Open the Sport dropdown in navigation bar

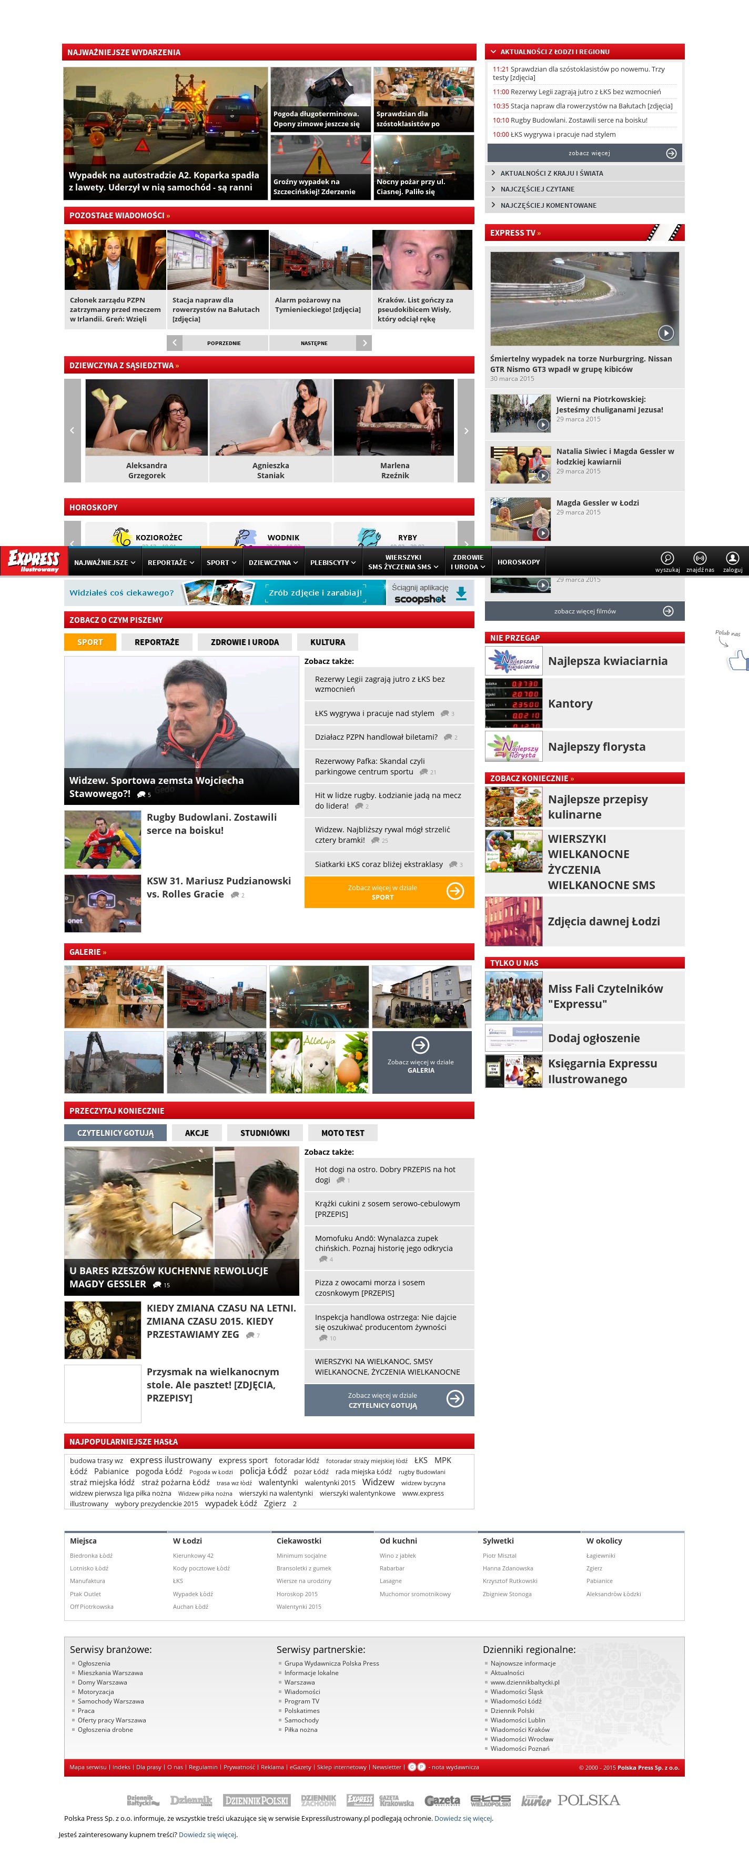221,562
